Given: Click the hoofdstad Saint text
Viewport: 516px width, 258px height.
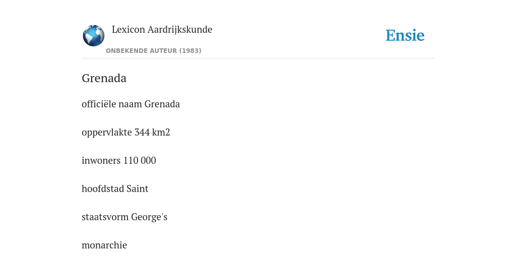Looking at the screenshot, I should (115, 189).
